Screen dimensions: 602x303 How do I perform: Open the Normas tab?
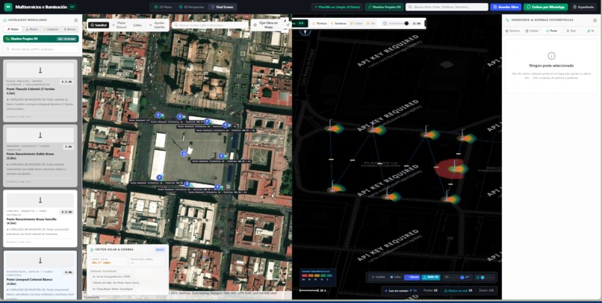tap(513, 31)
